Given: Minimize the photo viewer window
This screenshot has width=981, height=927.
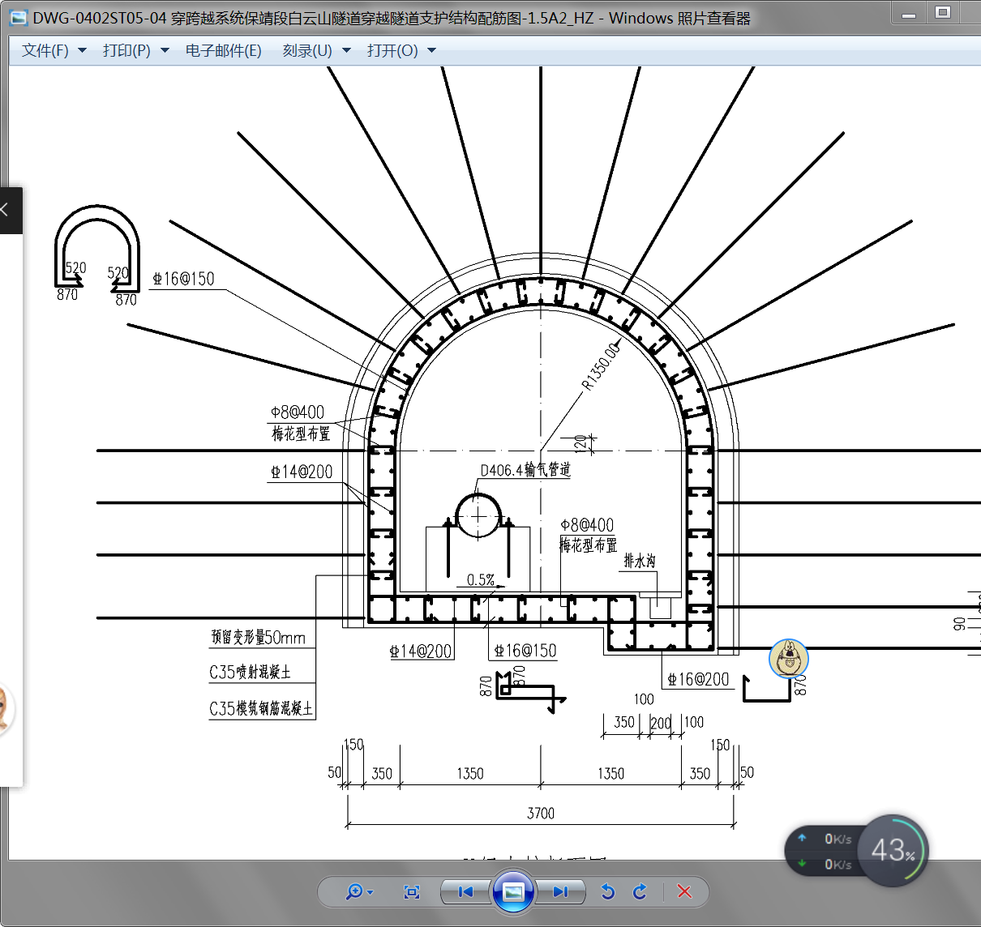Looking at the screenshot, I should pos(910,14).
